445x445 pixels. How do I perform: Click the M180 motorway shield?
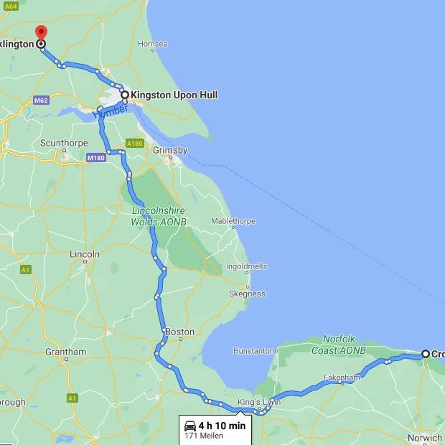pos(96,157)
